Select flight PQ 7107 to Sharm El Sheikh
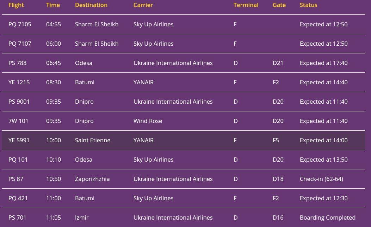Image resolution: width=371 pixels, height=227 pixels. point(184,44)
